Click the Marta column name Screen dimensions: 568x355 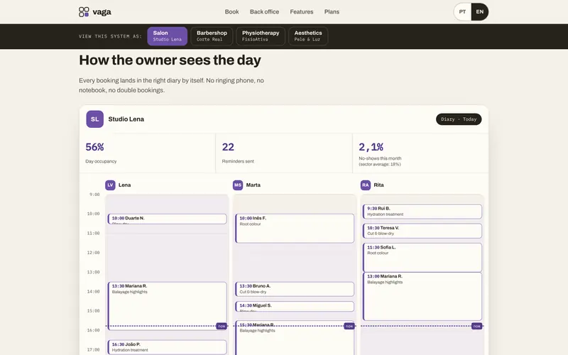coord(253,185)
